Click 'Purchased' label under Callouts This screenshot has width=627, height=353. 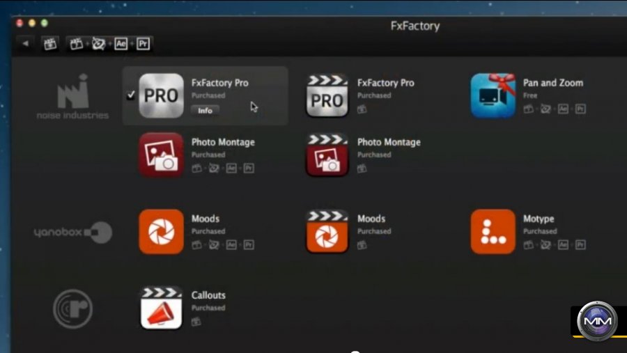[208, 308]
